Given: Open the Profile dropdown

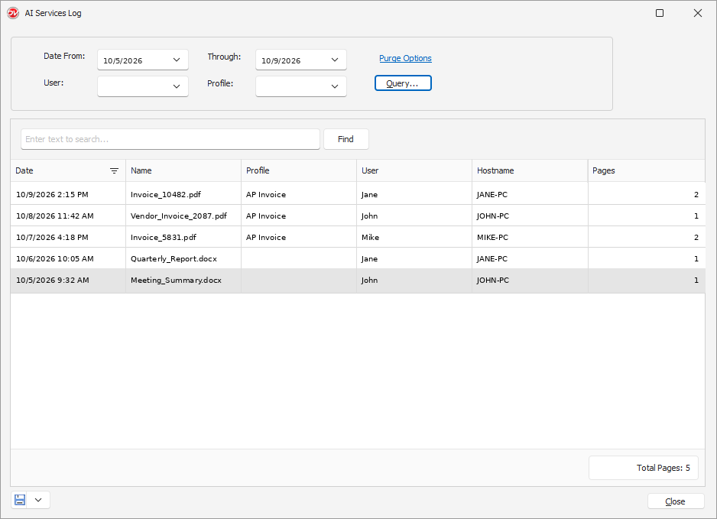Looking at the screenshot, I should click(335, 86).
